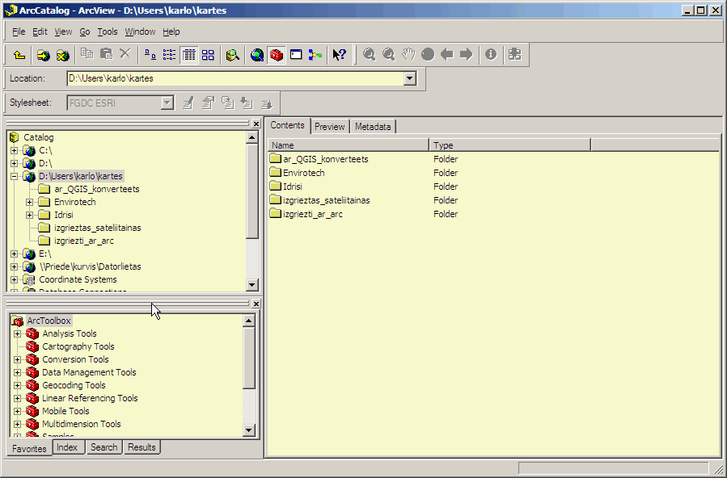Close the ArcToolbox panel
This screenshot has width=727, height=478.
[x=256, y=304]
